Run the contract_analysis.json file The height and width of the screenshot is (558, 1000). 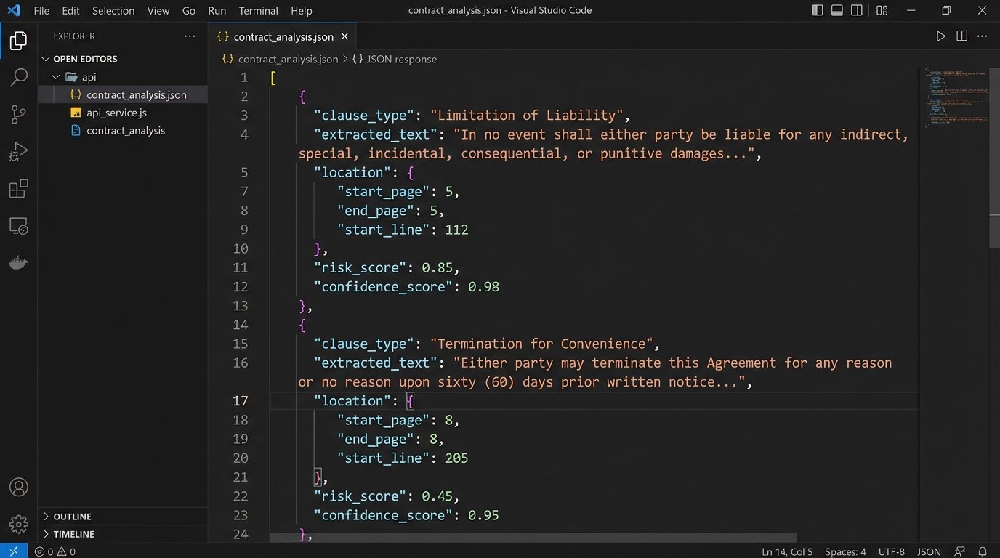940,36
